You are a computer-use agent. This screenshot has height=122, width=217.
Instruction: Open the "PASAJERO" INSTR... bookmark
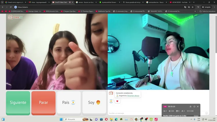tap(155, 11)
